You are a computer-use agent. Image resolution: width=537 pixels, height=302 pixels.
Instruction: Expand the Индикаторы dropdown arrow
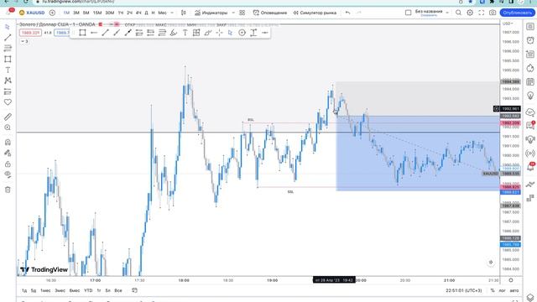click(x=233, y=13)
